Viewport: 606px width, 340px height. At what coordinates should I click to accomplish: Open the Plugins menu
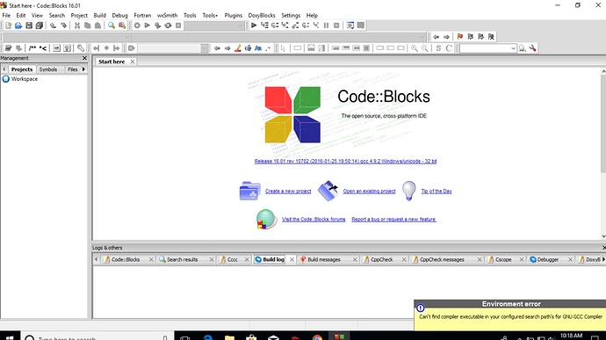click(x=233, y=16)
